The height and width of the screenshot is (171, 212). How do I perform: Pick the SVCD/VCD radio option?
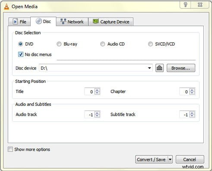point(150,44)
